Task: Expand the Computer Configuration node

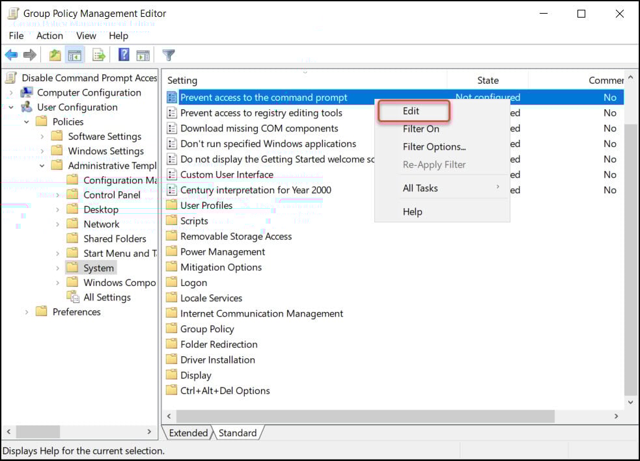Action: 11,93
